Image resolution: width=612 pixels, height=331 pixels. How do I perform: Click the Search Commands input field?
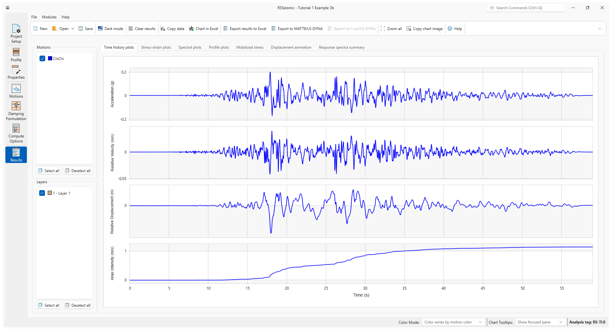(x=525, y=8)
